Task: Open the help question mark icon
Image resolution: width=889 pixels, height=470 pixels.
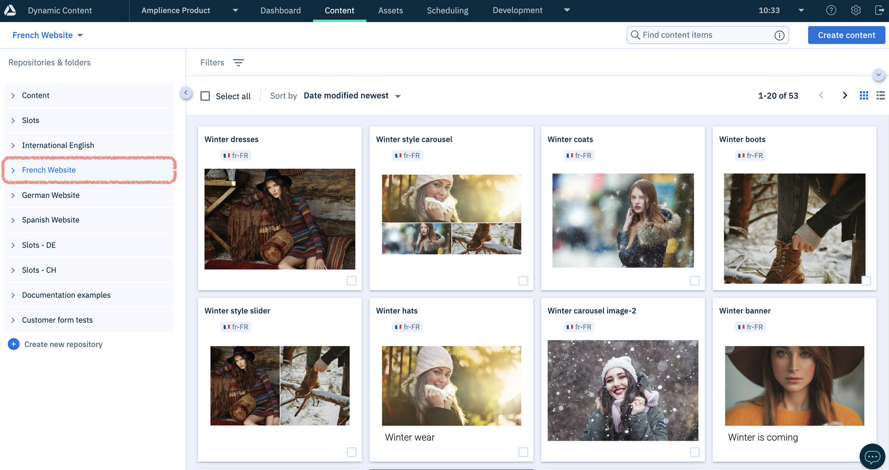Action: 831,10
